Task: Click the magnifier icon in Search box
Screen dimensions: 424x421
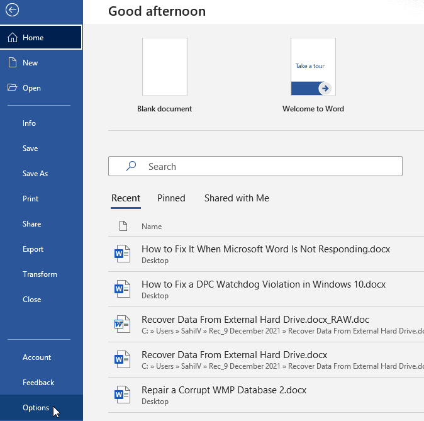Action: tap(131, 166)
